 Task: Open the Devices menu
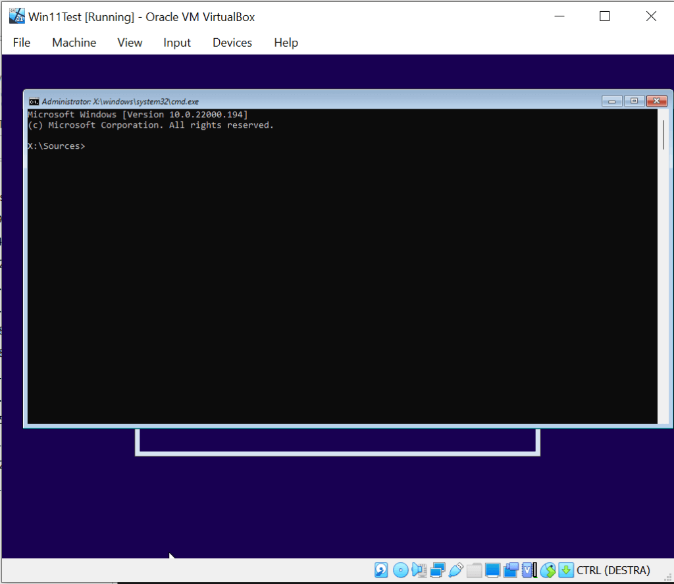pos(232,43)
